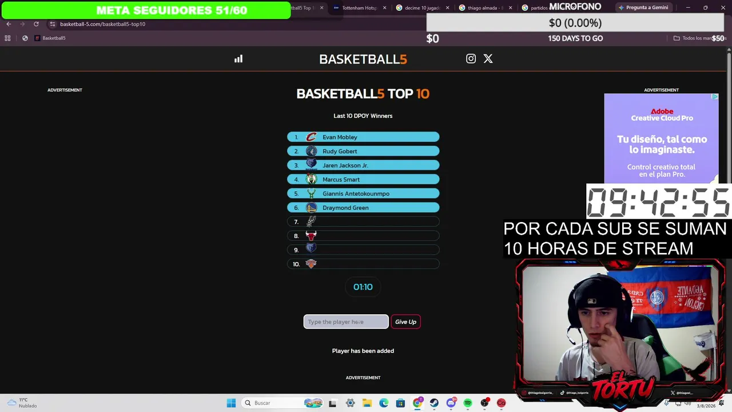Select the Jaren Jackson Jr. answer row
This screenshot has height=412, width=732.
(363, 165)
